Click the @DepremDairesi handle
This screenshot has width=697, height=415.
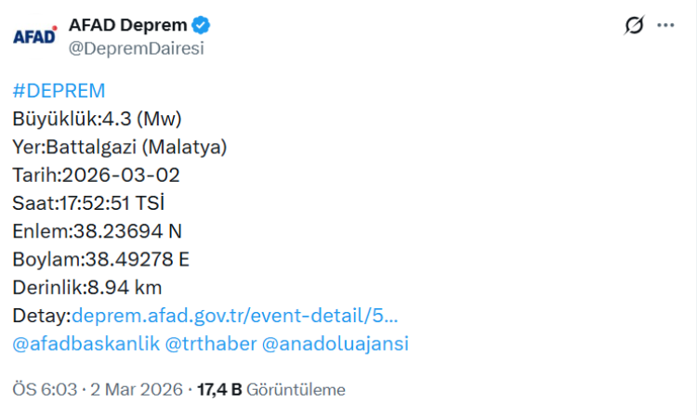click(136, 48)
